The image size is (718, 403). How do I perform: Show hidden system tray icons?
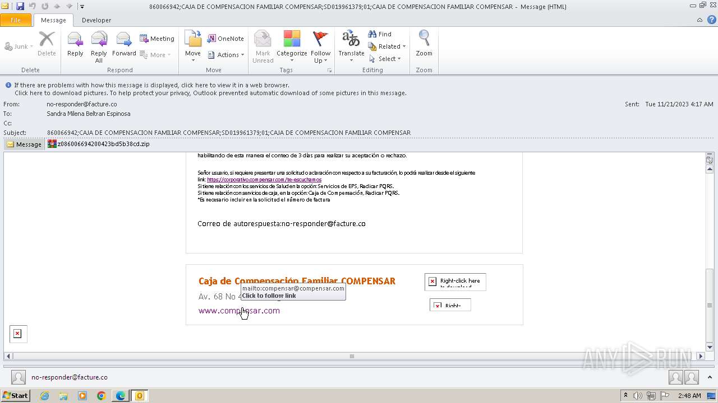pyautogui.click(x=625, y=396)
